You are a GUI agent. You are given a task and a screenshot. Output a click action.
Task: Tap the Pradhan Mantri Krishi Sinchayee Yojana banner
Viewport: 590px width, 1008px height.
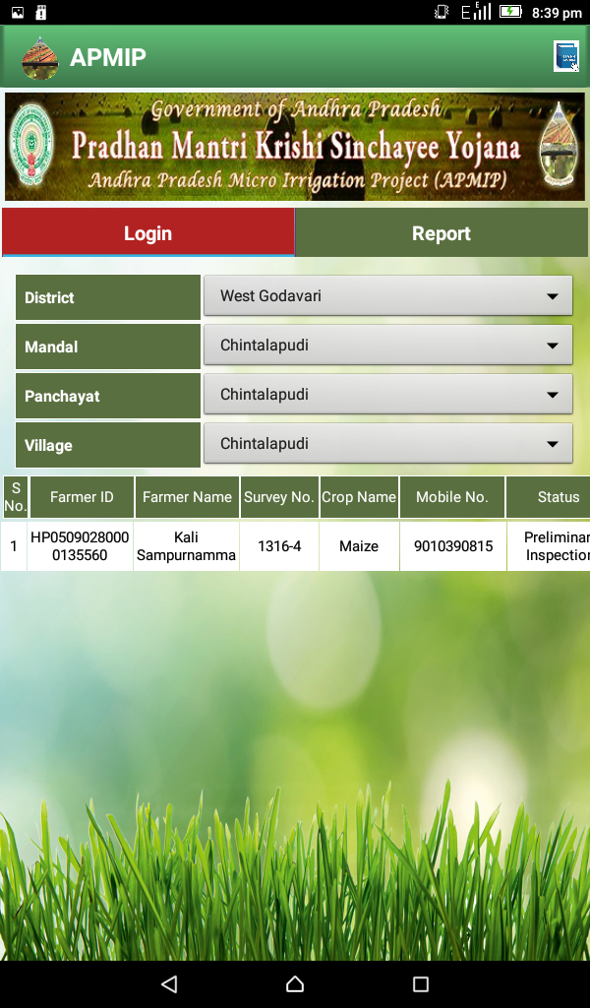pyautogui.click(x=295, y=147)
